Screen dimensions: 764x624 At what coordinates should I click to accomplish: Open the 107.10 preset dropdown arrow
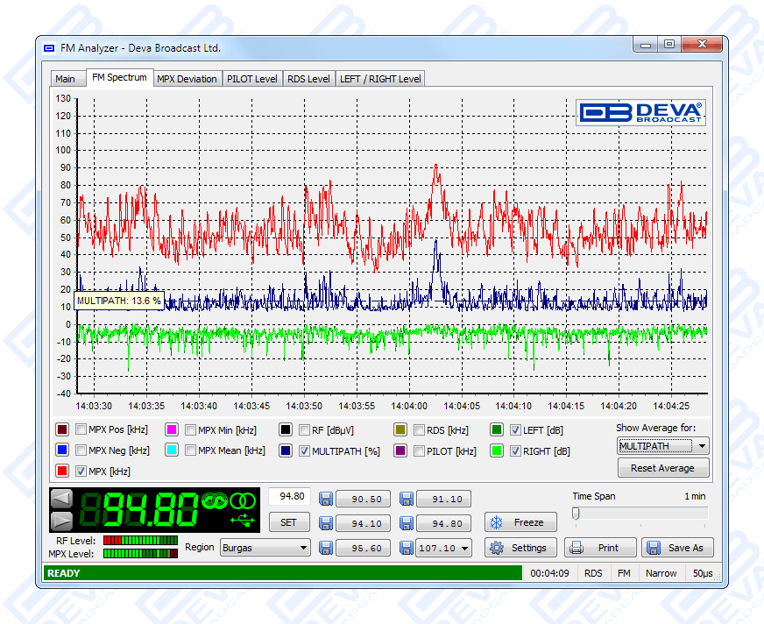tap(463, 548)
